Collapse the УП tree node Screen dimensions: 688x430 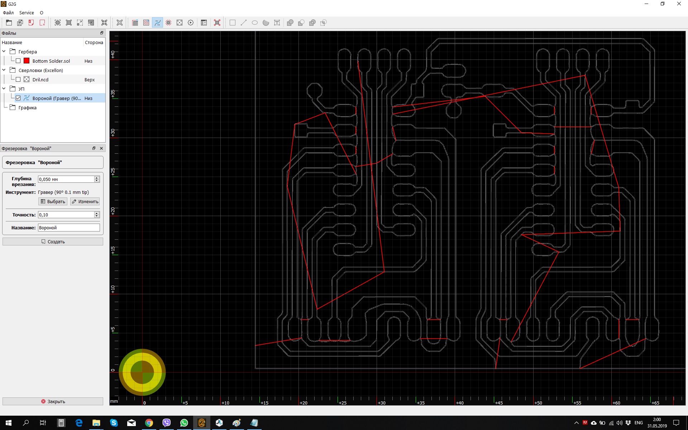[x=4, y=89]
